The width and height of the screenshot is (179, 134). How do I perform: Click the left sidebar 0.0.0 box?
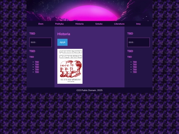tap(40, 42)
